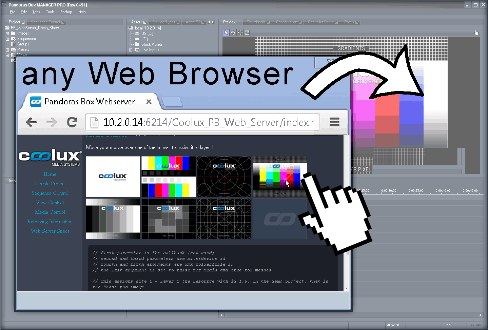The image size is (488, 330).
Task: Select OS (C:) drive in Assets tree
Action: pyautogui.click(x=147, y=34)
